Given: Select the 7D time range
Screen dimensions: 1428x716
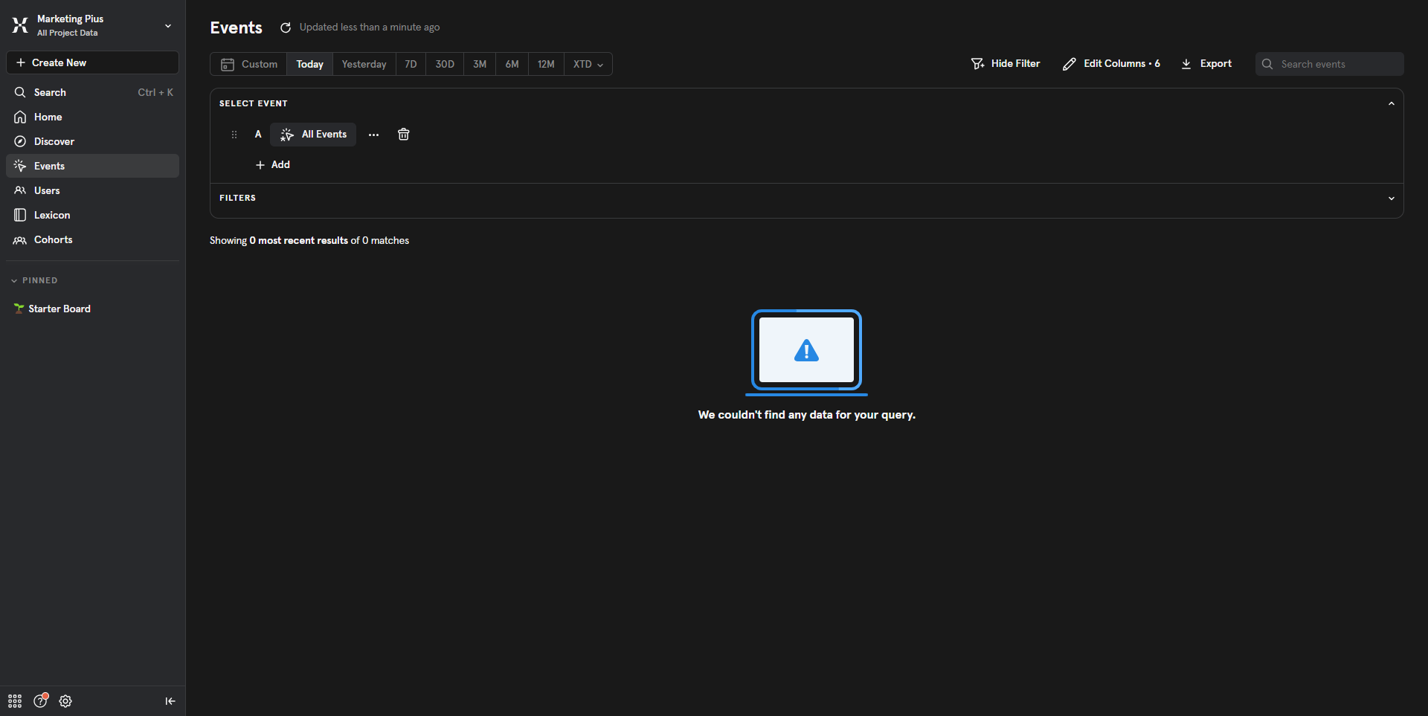Looking at the screenshot, I should (x=411, y=64).
